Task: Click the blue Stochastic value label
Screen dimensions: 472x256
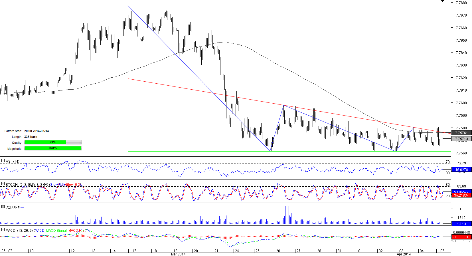Action: click(461, 192)
